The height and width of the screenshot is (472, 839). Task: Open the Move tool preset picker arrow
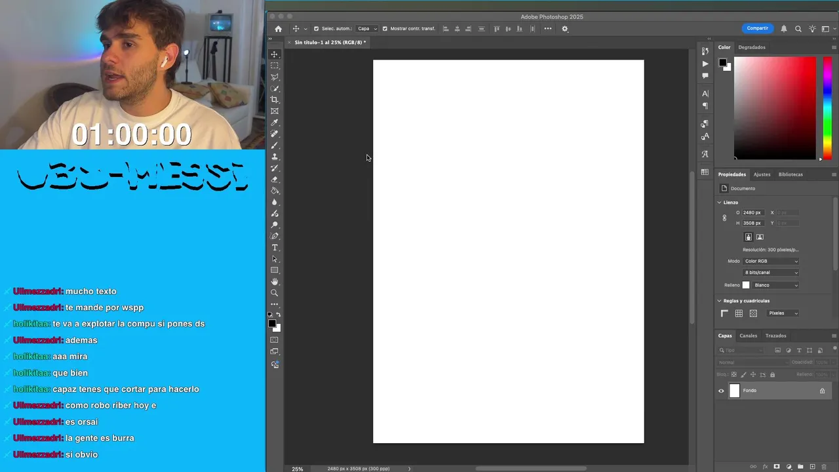tap(305, 29)
